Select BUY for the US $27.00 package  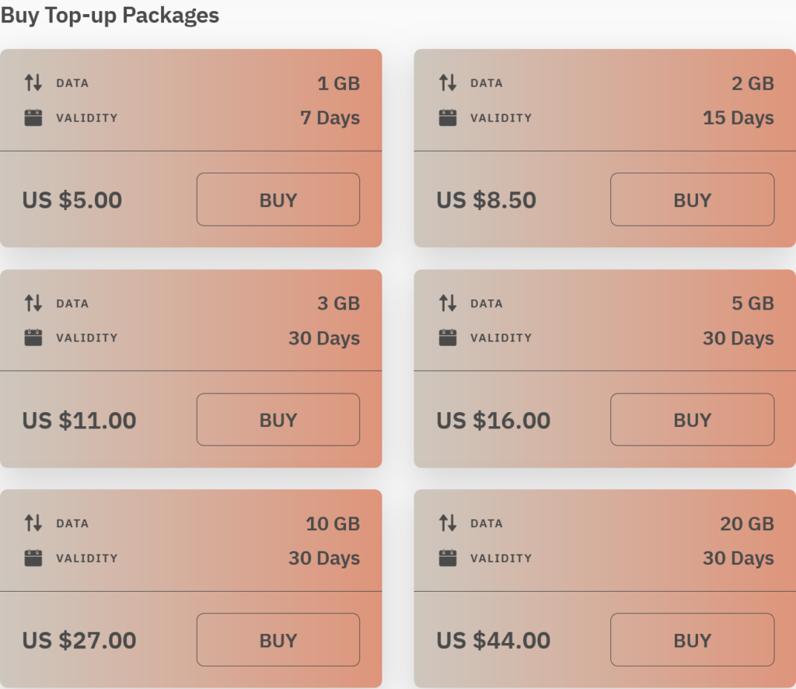click(278, 640)
